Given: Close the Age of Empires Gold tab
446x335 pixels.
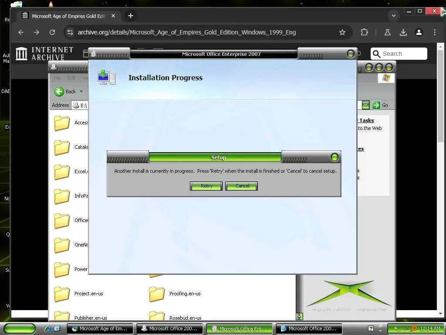Looking at the screenshot, I should (113, 16).
